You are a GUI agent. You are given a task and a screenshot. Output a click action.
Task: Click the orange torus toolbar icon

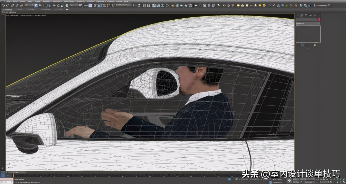pyautogui.click(x=264, y=5)
